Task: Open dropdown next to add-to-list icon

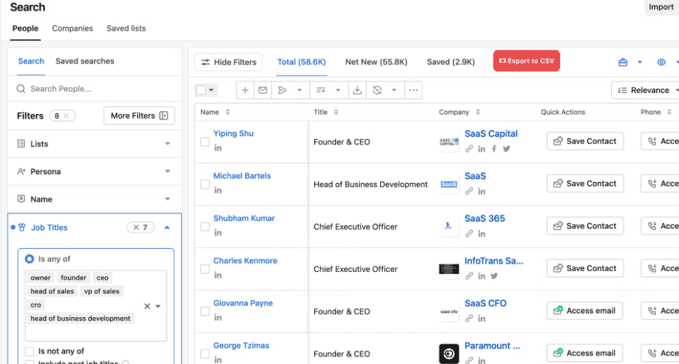Action: pos(338,90)
